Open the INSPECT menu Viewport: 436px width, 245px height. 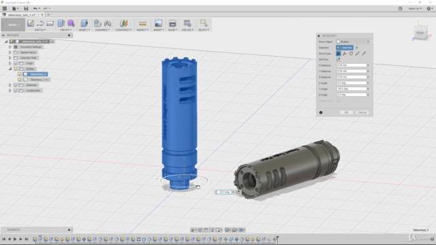(142, 30)
